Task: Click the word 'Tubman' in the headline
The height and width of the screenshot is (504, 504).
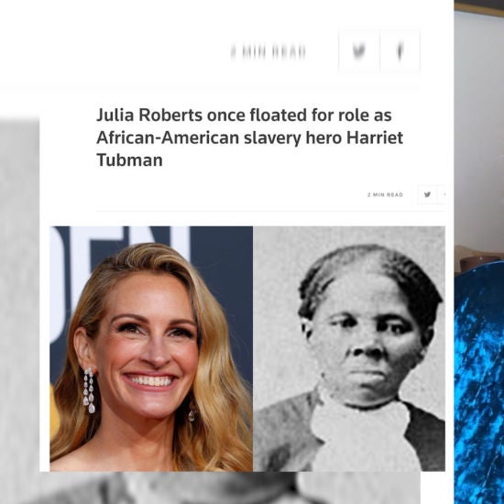Action: coord(129,159)
